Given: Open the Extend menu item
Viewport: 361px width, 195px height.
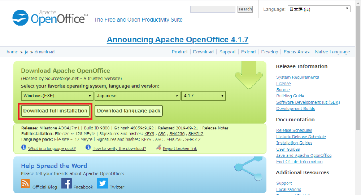Looking at the screenshot, I should tap(248, 52).
